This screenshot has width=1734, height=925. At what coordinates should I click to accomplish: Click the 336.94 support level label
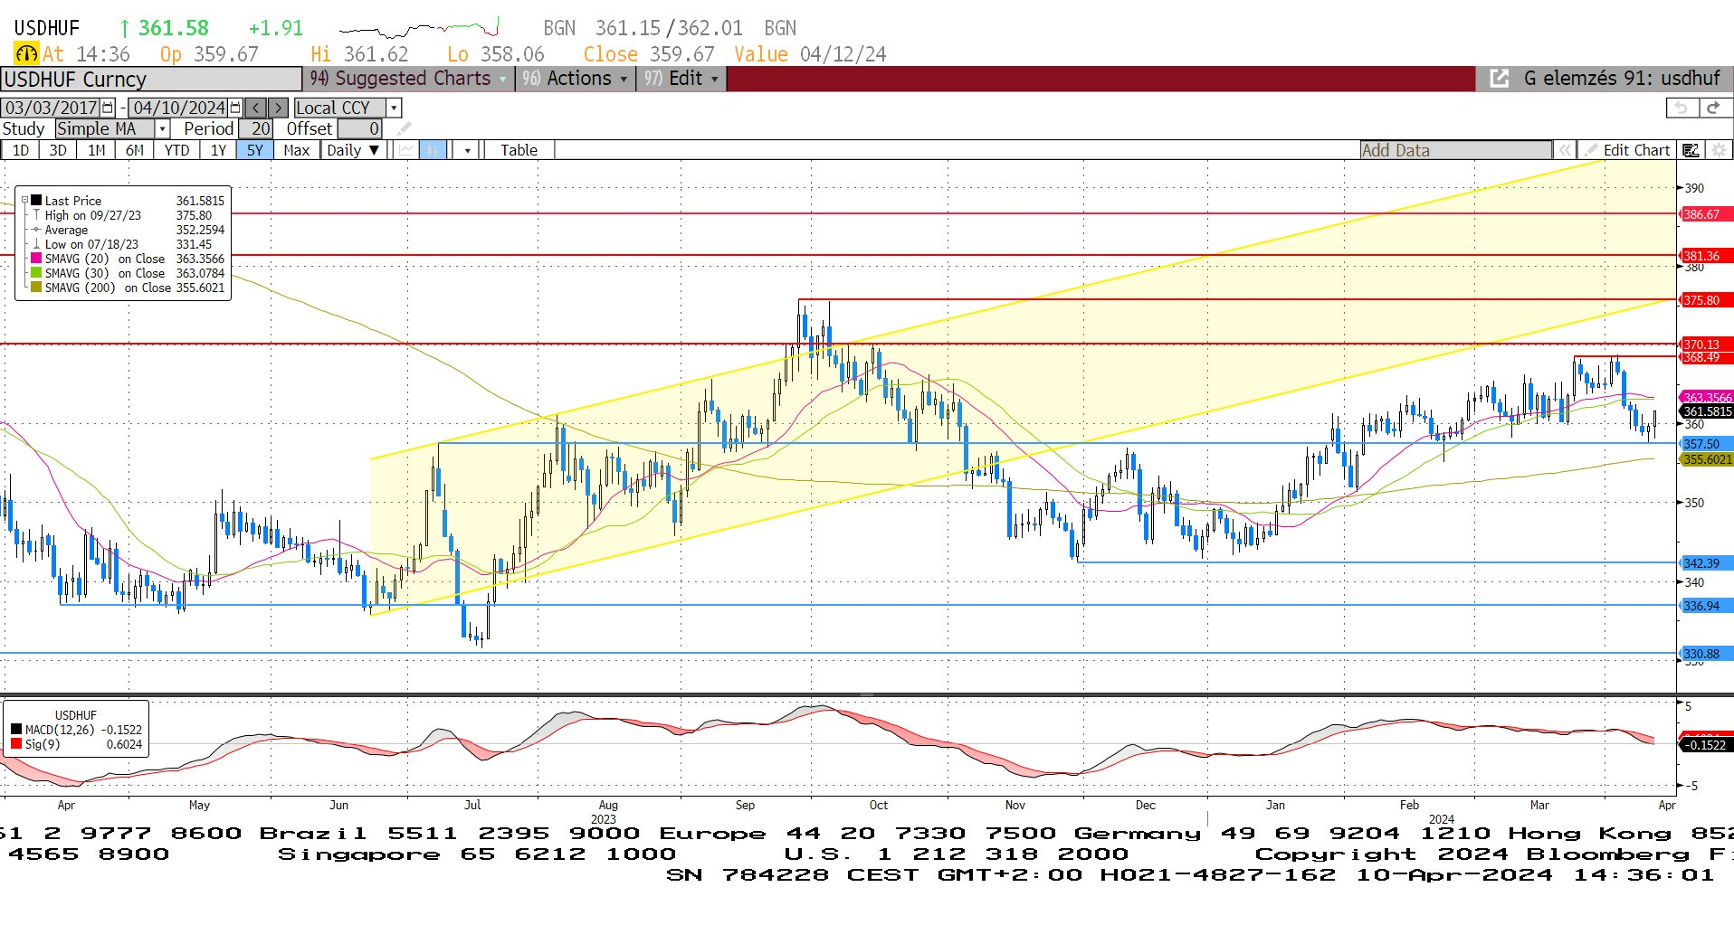coord(1705,606)
